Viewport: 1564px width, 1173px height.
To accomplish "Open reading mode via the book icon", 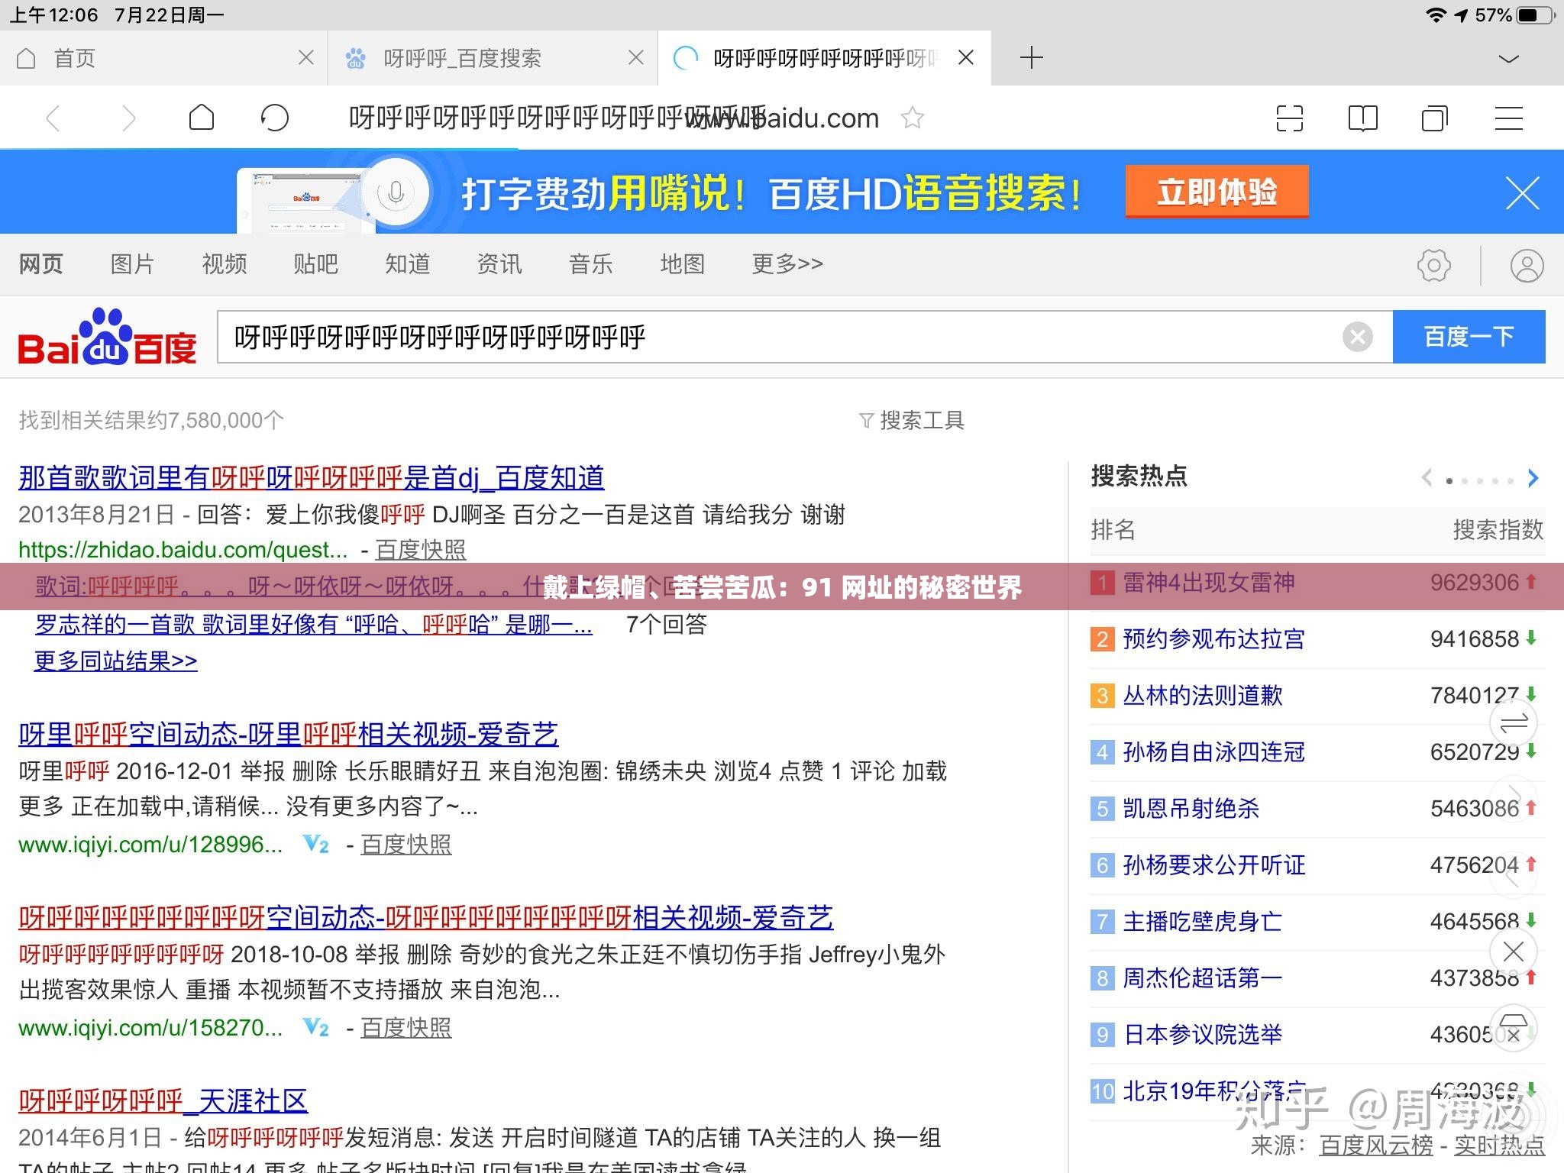I will (1364, 118).
